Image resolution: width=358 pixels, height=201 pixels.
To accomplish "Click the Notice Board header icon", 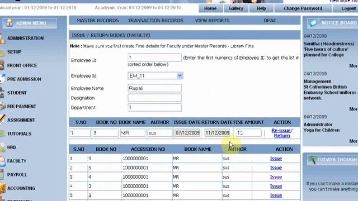I will click(x=313, y=23).
